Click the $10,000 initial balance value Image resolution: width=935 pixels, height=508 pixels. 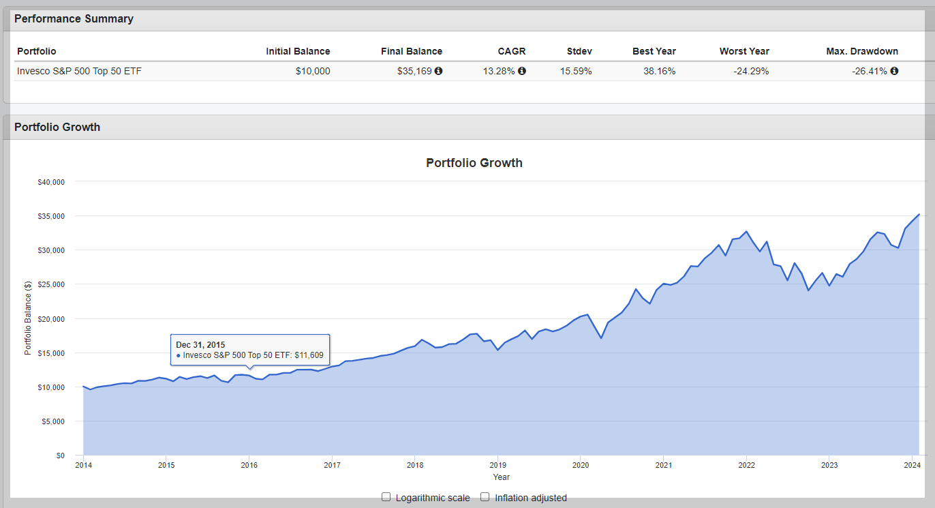pyautogui.click(x=313, y=71)
